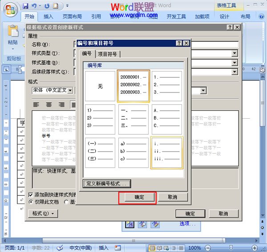Click the 定义新编号格式... button
The image size is (267, 252).
coord(107,184)
